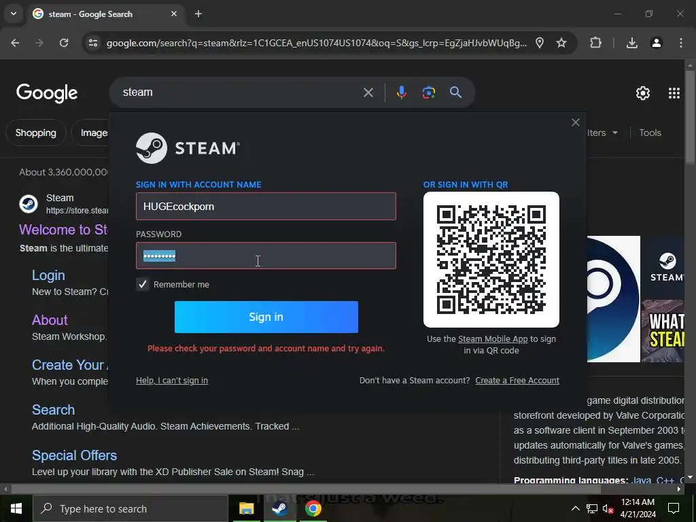
Task: Search by image with Google Lens icon
Action: coord(428,92)
